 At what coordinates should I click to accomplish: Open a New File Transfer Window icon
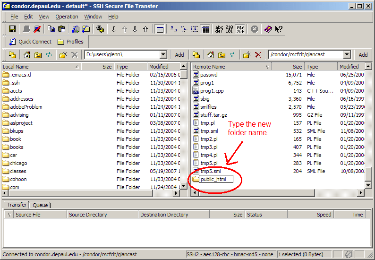tap(86, 29)
